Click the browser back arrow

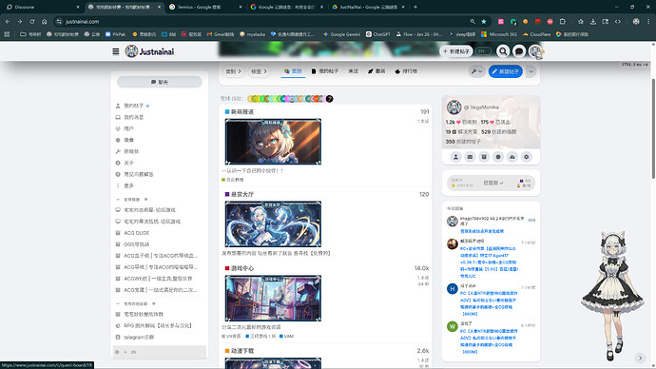pyautogui.click(x=8, y=21)
